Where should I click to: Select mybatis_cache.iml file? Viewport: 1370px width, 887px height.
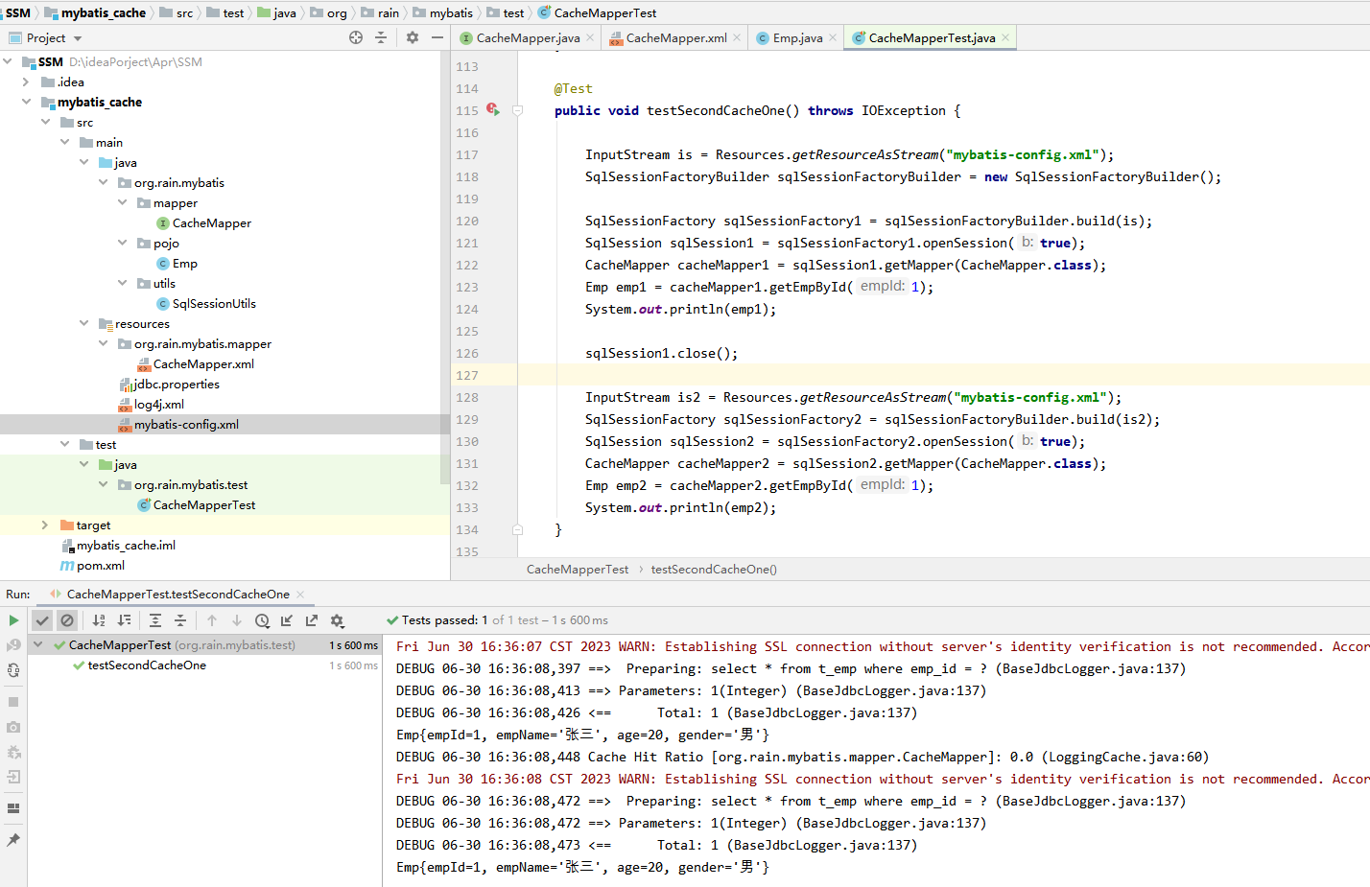[126, 545]
